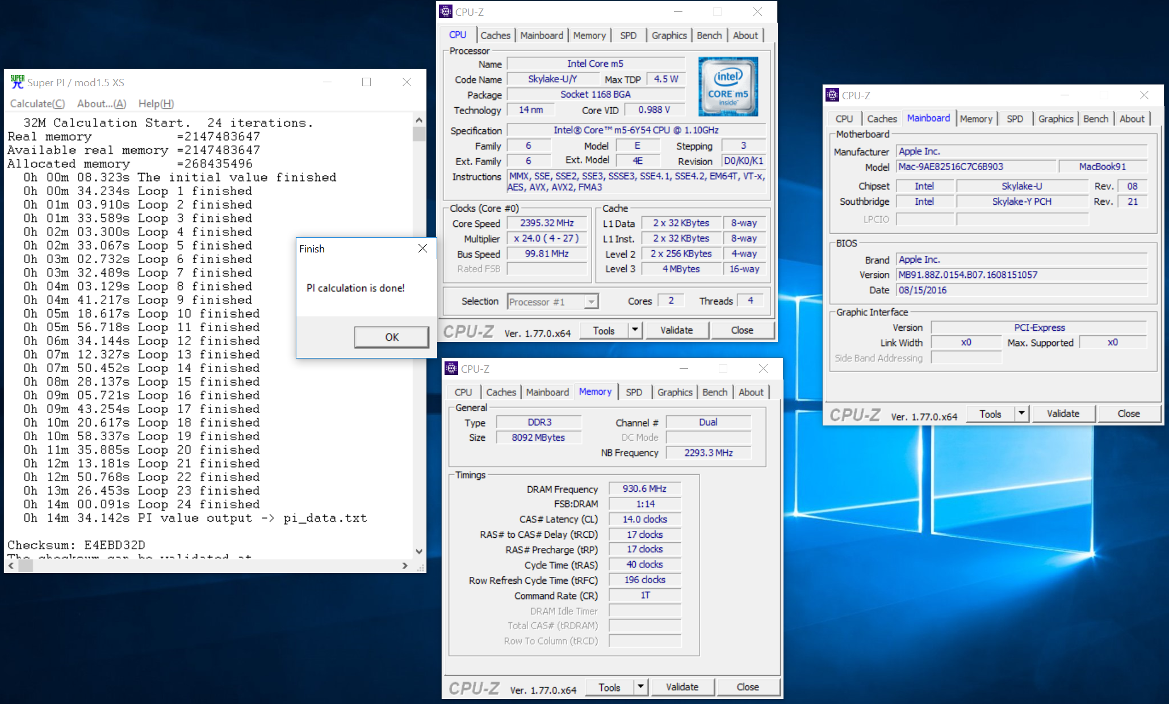Click the Super PI vertical scrollbar up arrow
Viewport: 1169px width, 704px height.
pos(419,120)
